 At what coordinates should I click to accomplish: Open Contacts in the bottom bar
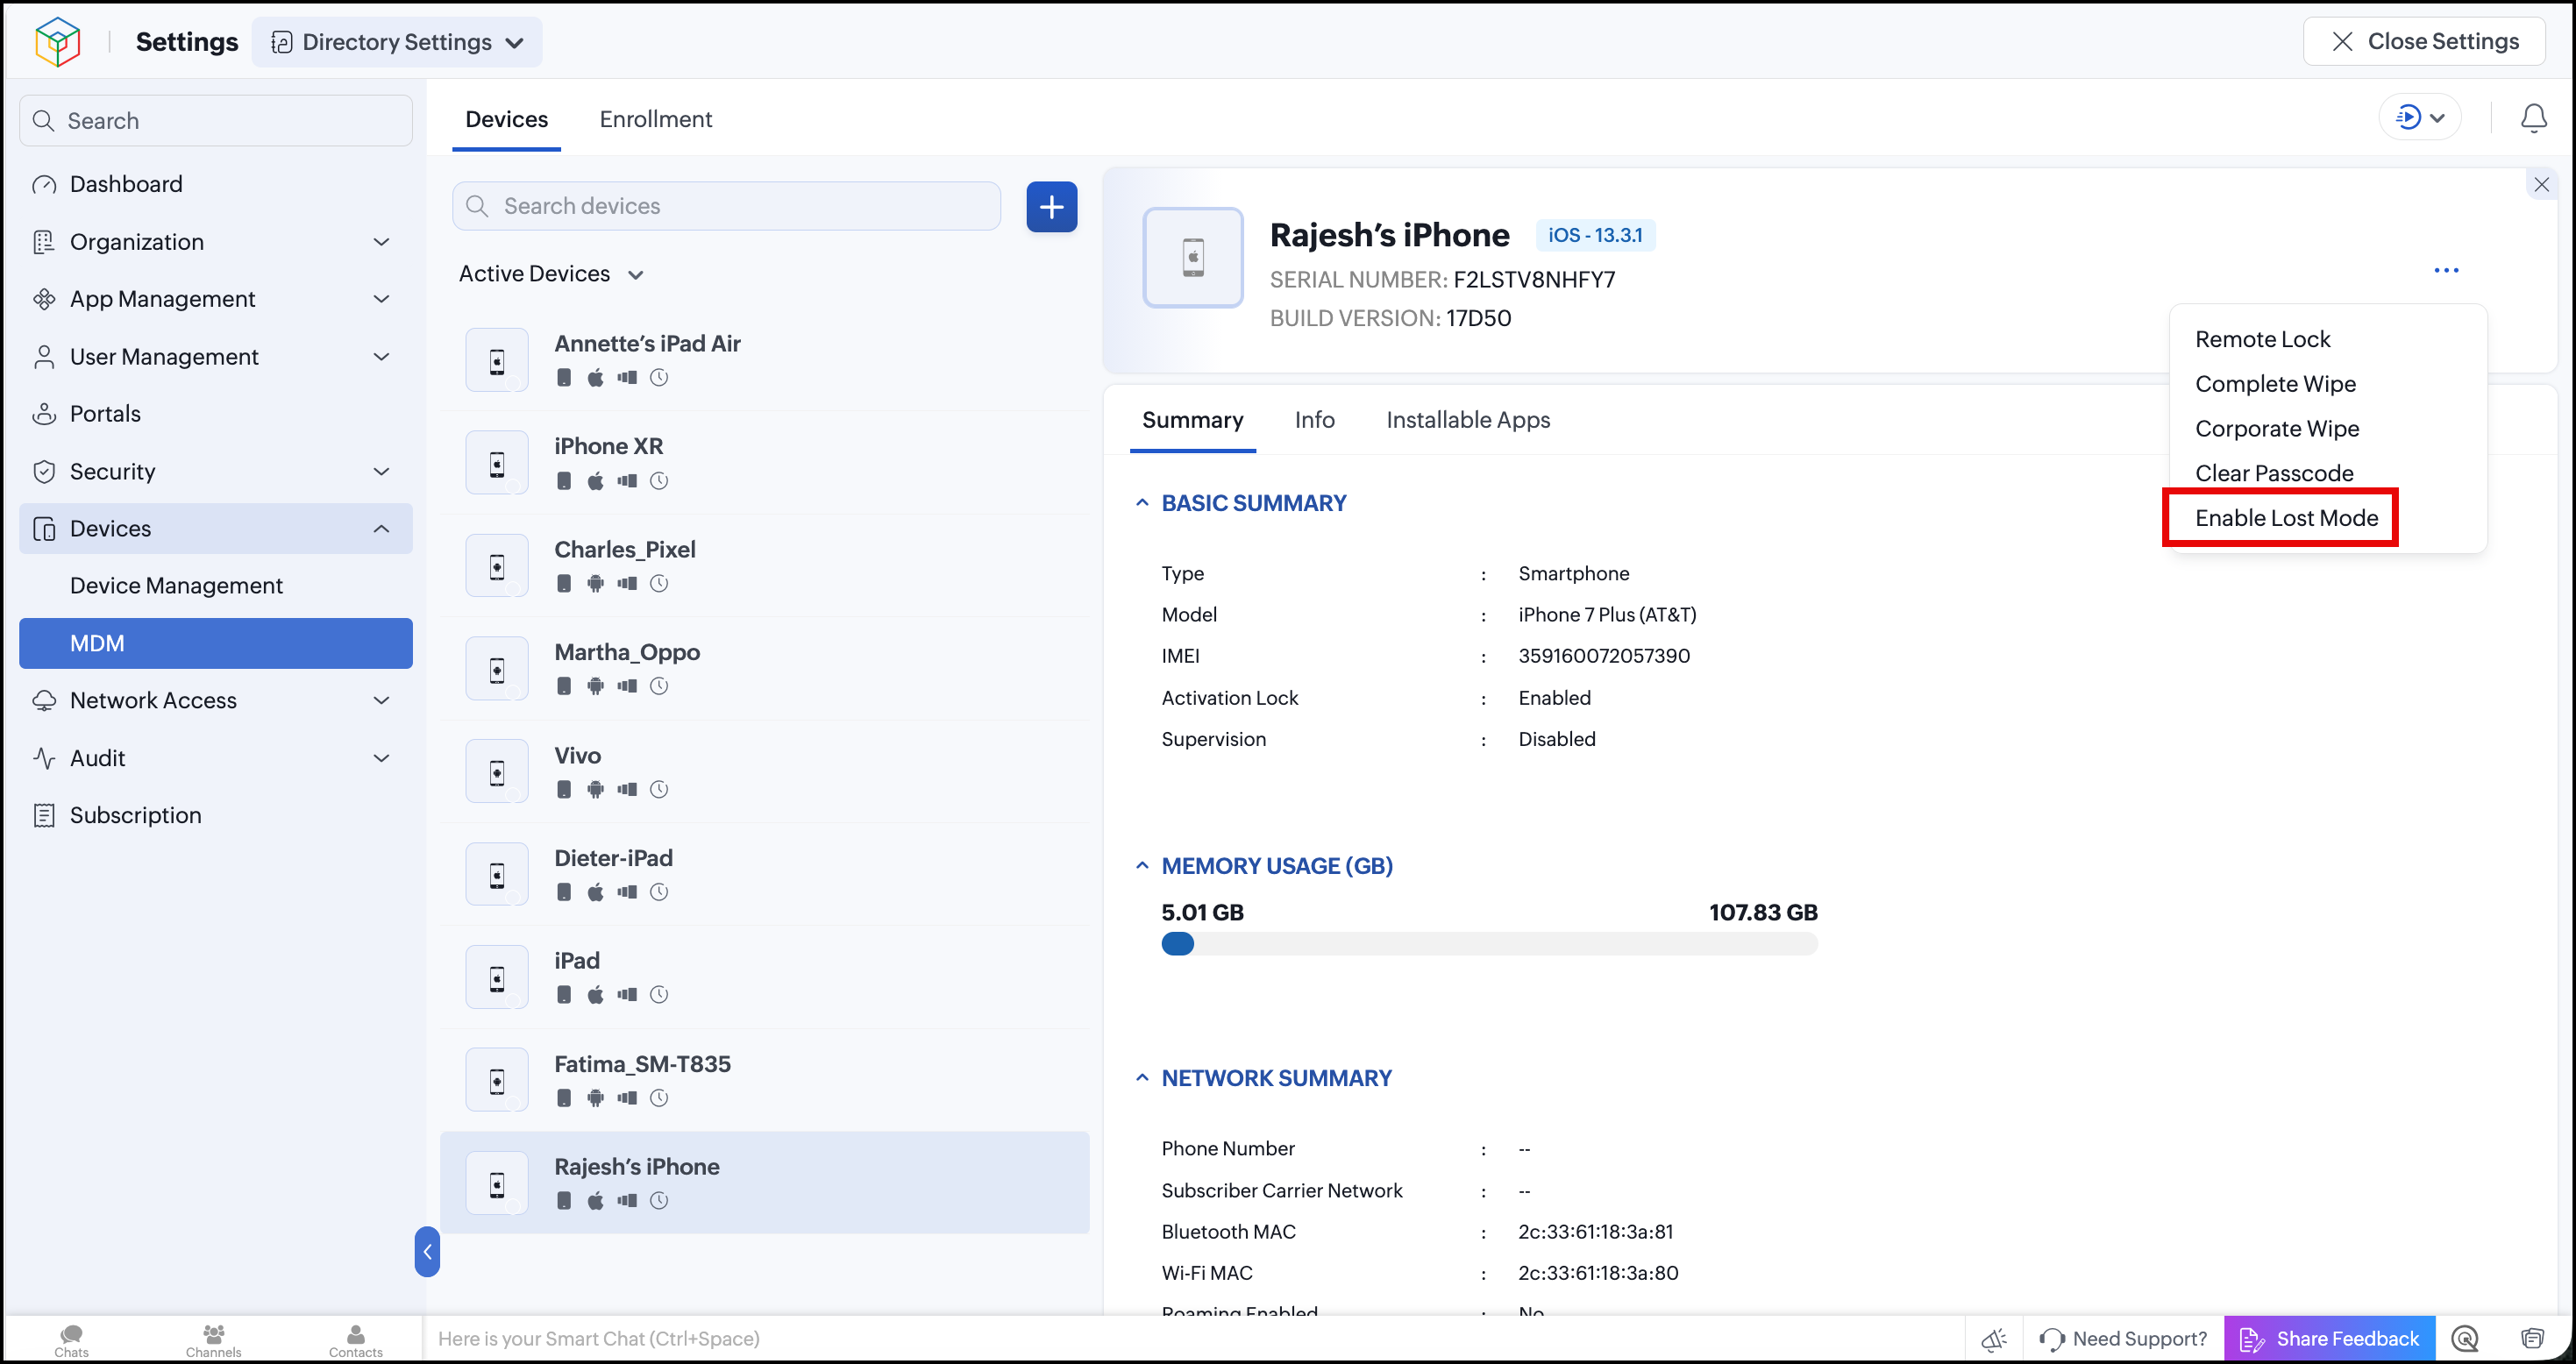tap(355, 1340)
